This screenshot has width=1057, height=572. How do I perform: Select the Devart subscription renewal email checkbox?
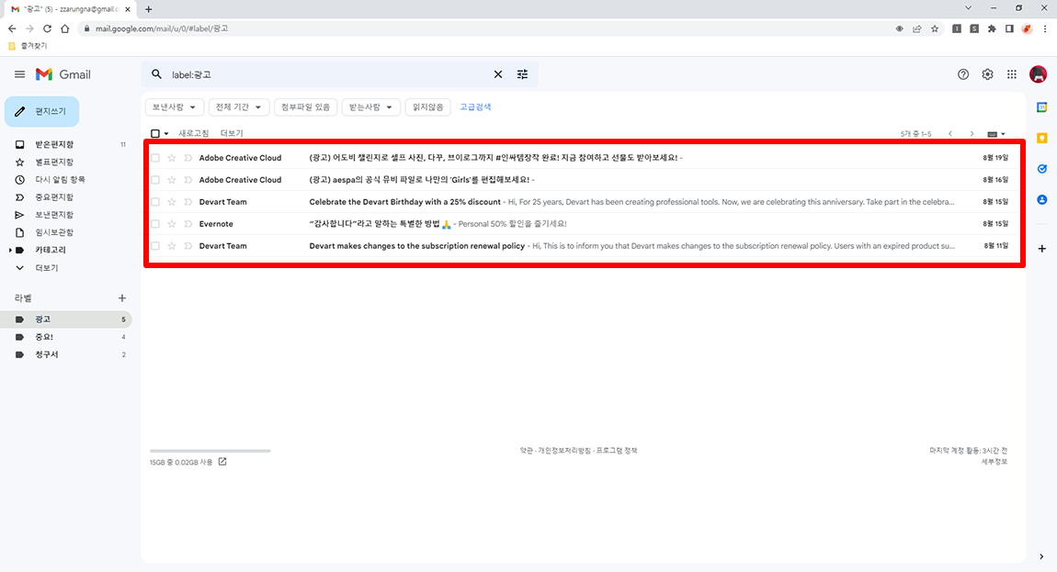coord(155,246)
